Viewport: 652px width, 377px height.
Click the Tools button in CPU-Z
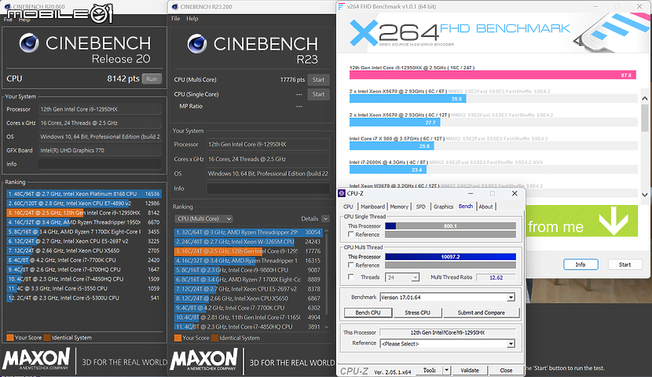(x=430, y=370)
